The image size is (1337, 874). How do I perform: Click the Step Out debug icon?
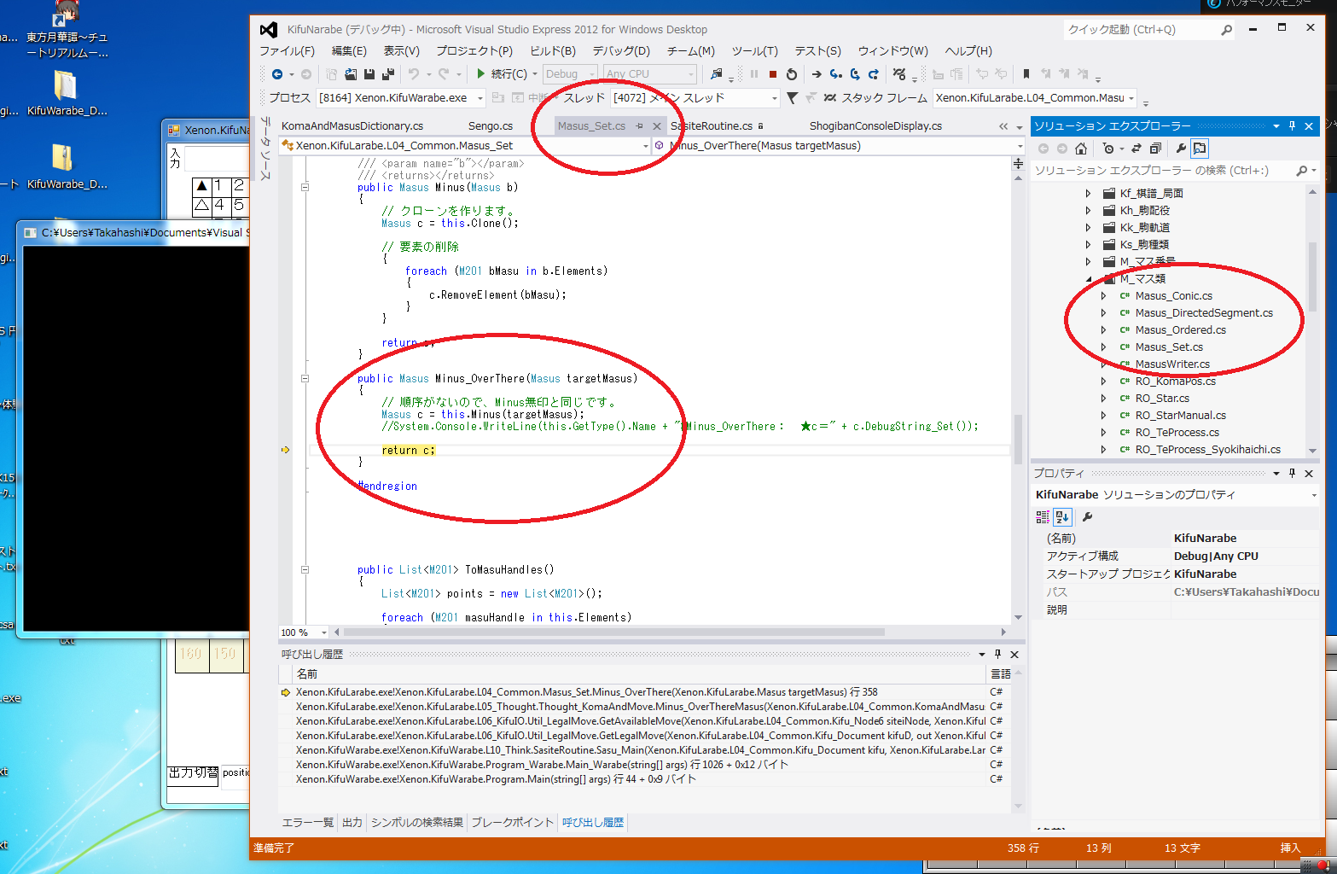pyautogui.click(x=874, y=74)
